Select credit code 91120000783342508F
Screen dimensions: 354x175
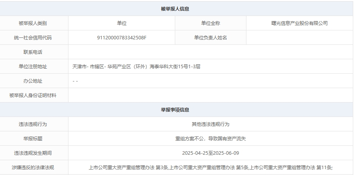pos(122,37)
